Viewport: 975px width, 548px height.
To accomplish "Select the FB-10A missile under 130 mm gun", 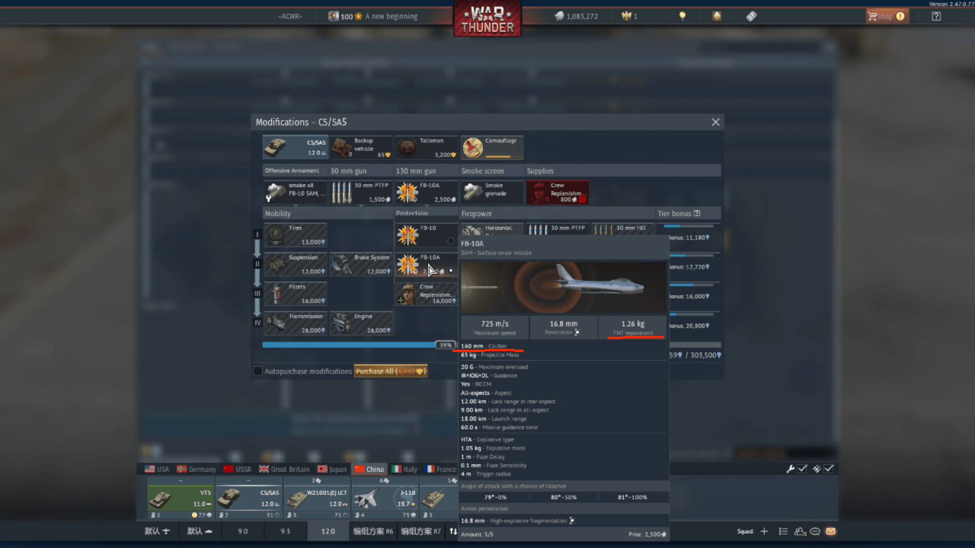I will (x=426, y=193).
